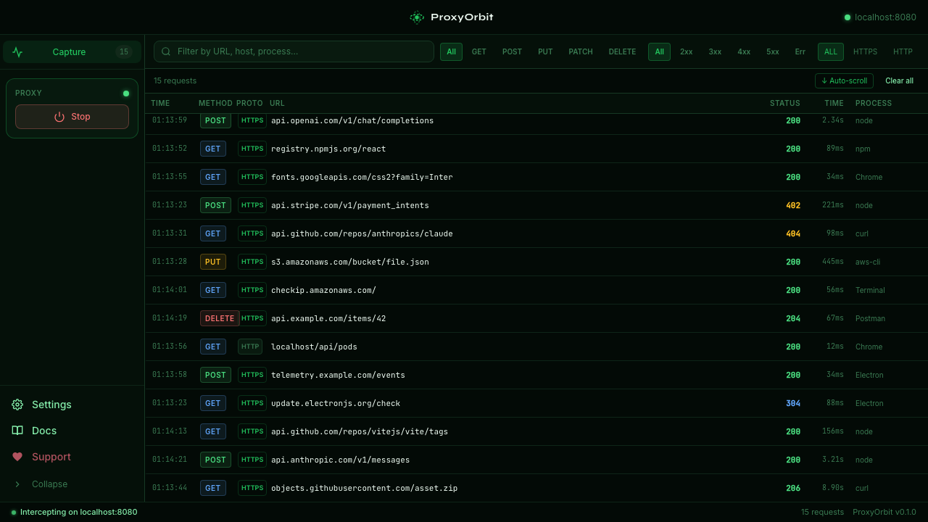The height and width of the screenshot is (522, 928).
Task: Select the registry.npmjs.org/react request
Action: click(536, 149)
